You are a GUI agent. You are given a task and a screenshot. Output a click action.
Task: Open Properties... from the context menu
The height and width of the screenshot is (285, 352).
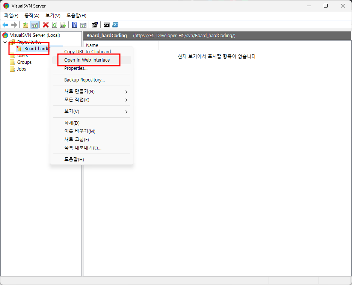tap(92, 68)
